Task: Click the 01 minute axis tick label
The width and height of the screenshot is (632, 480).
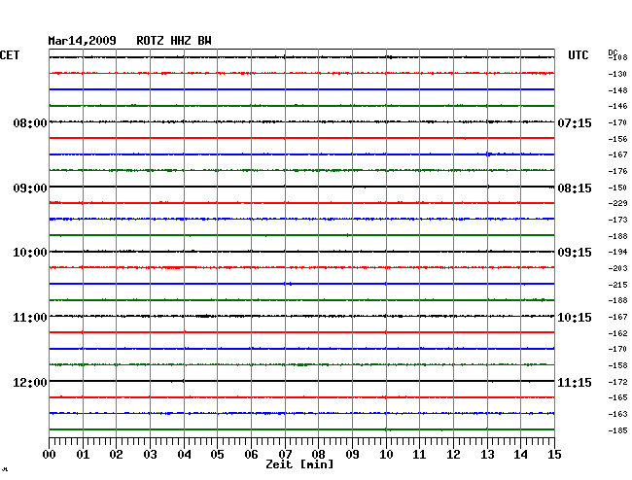Action: (83, 455)
